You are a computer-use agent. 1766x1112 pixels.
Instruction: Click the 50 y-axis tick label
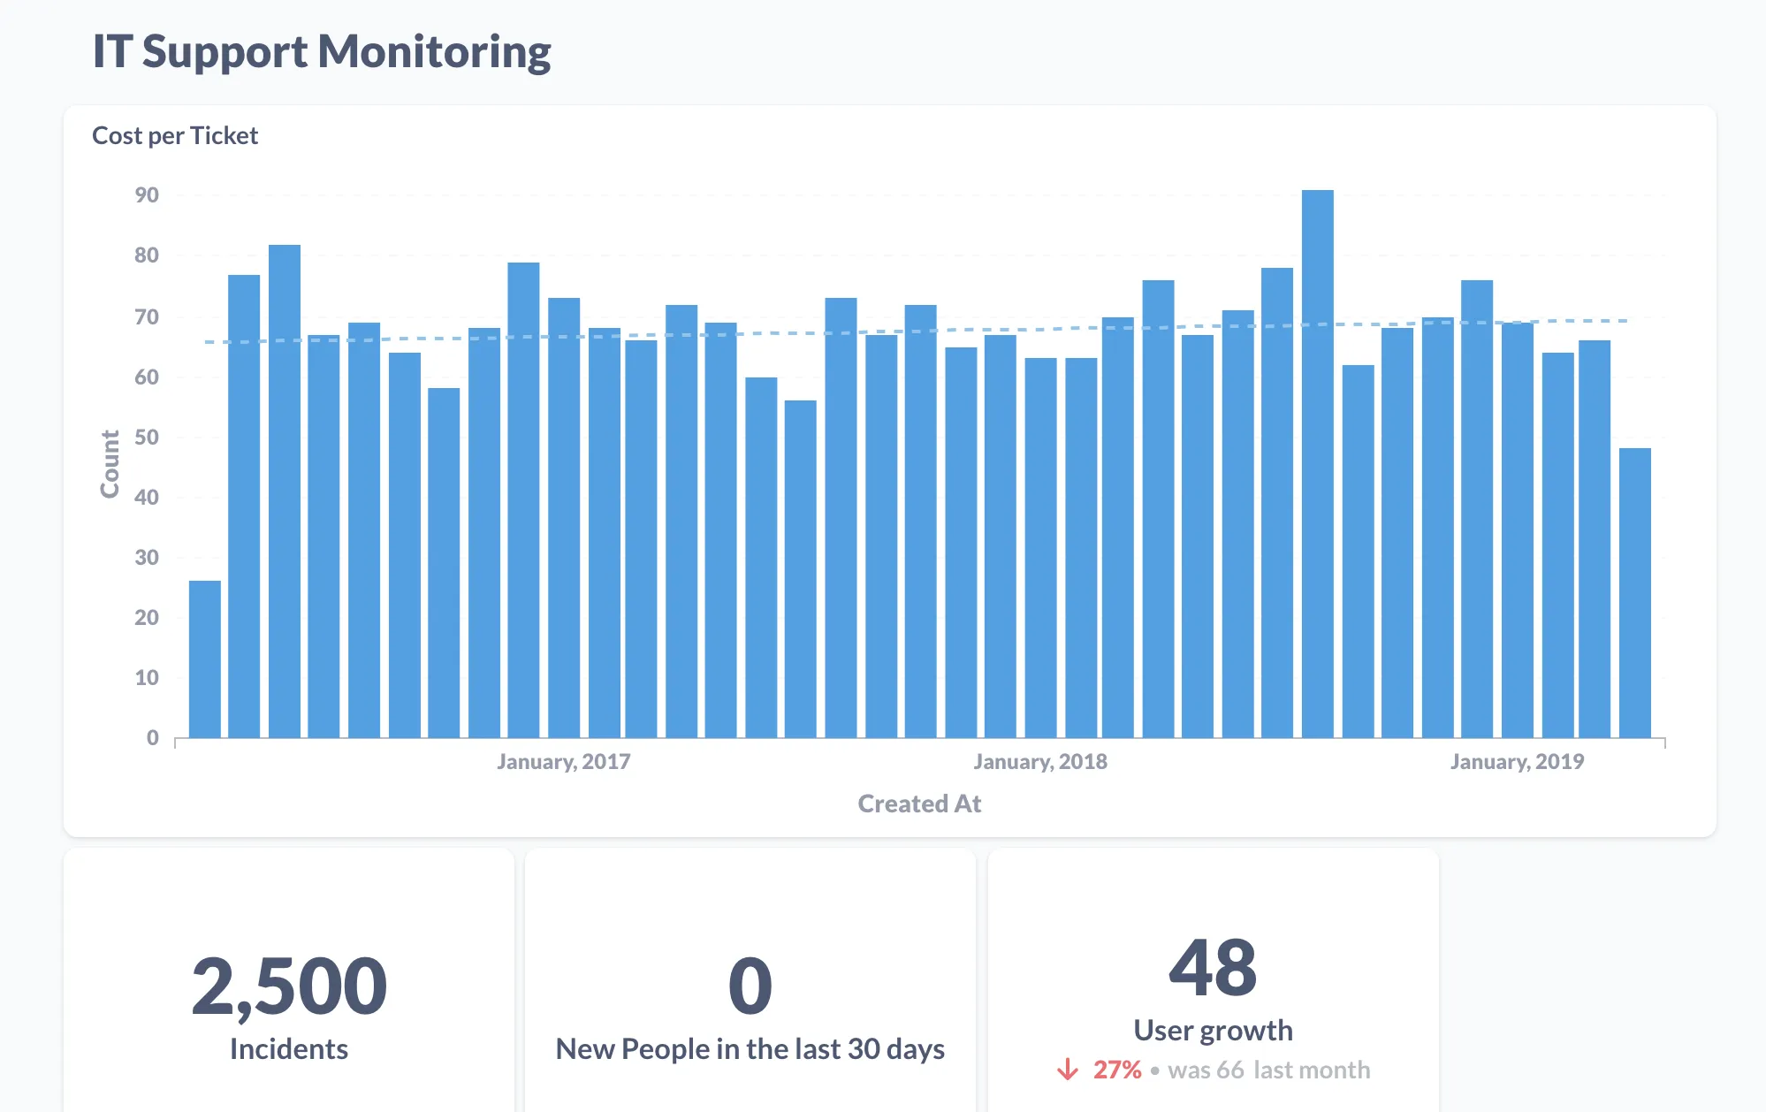tap(147, 438)
